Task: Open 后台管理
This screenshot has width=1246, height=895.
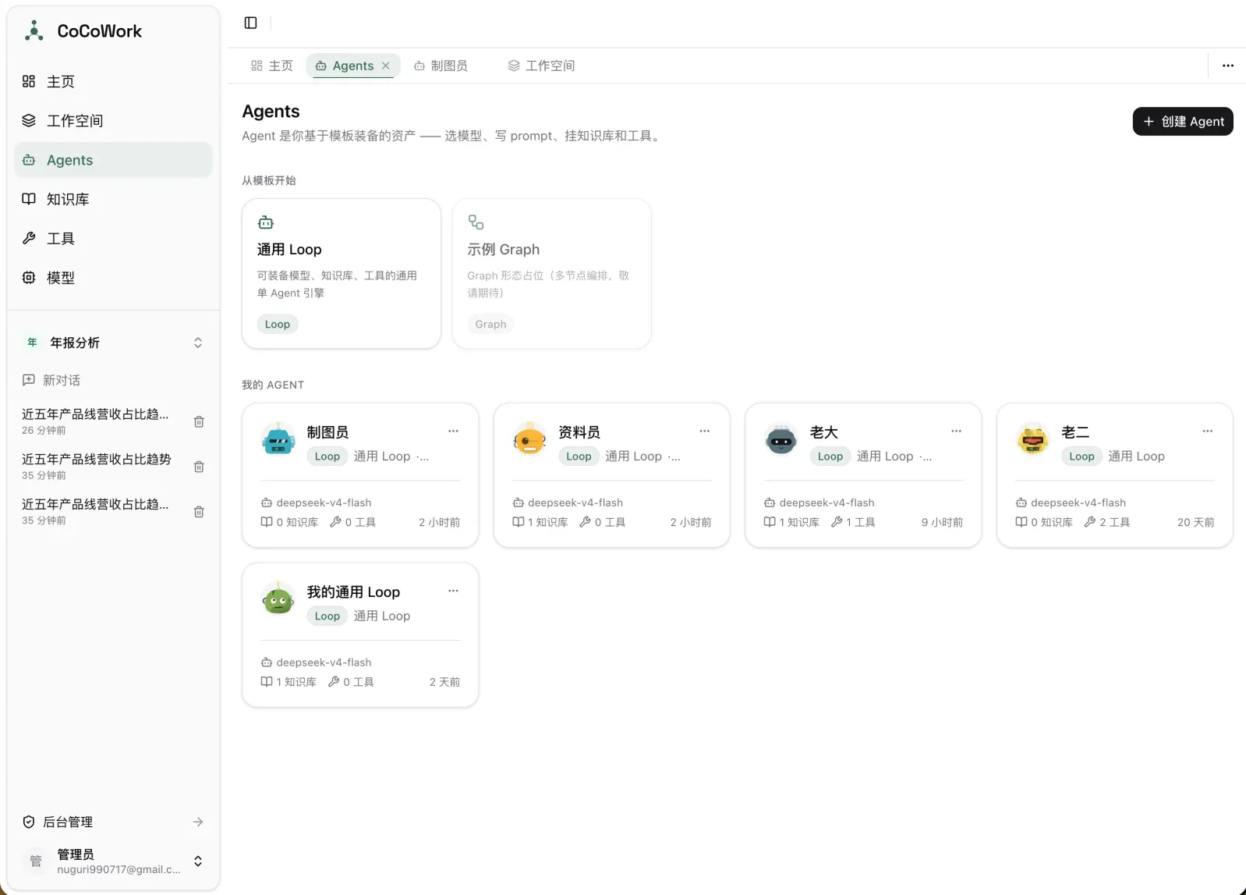Action: (113, 822)
